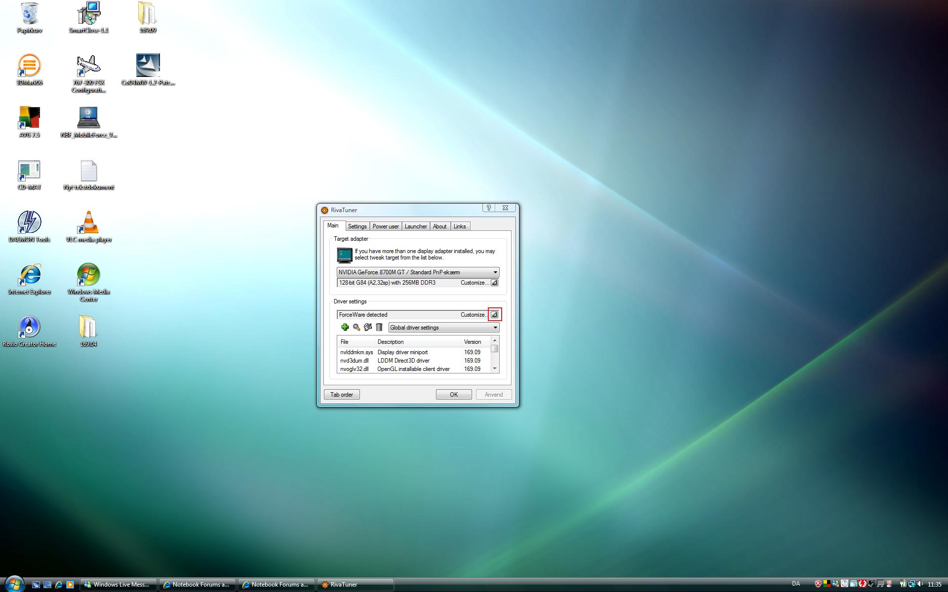948x592 pixels.
Task: Switch to Windows Live Messenger taskbar button
Action: point(118,585)
